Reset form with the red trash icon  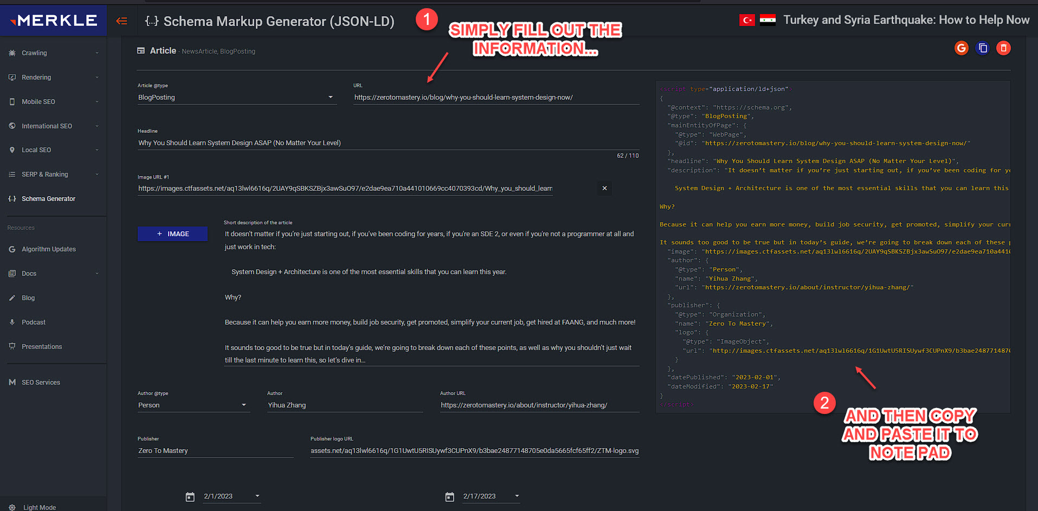(1004, 48)
